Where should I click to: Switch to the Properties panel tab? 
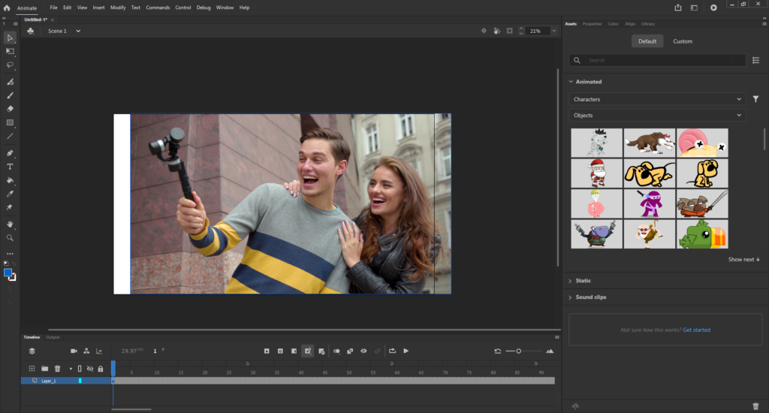coord(592,24)
